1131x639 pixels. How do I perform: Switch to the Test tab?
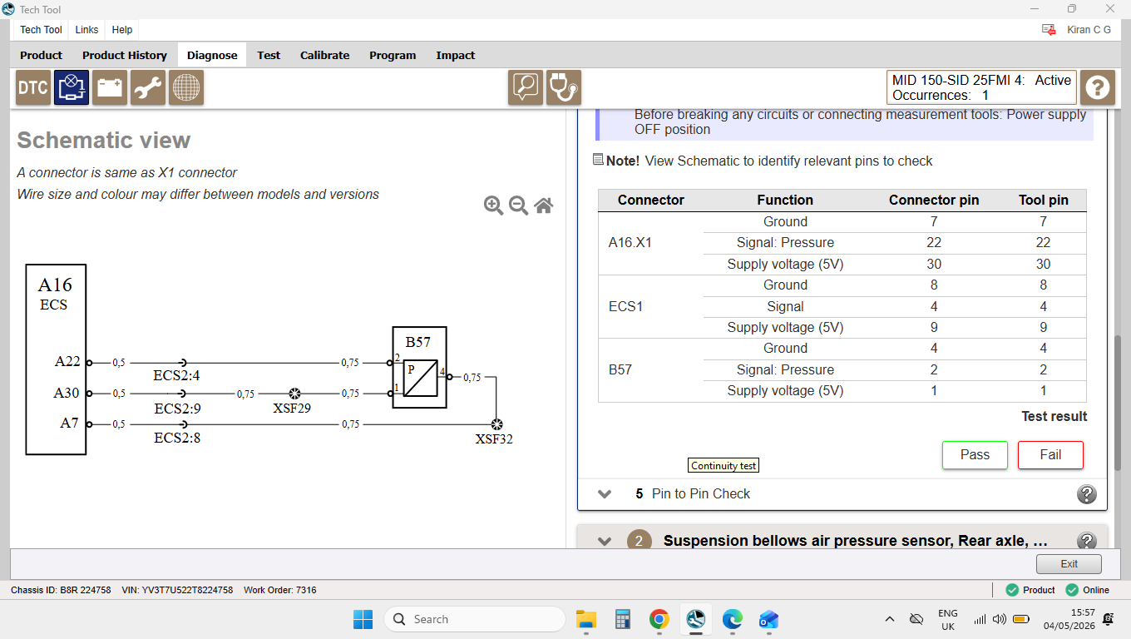click(269, 56)
